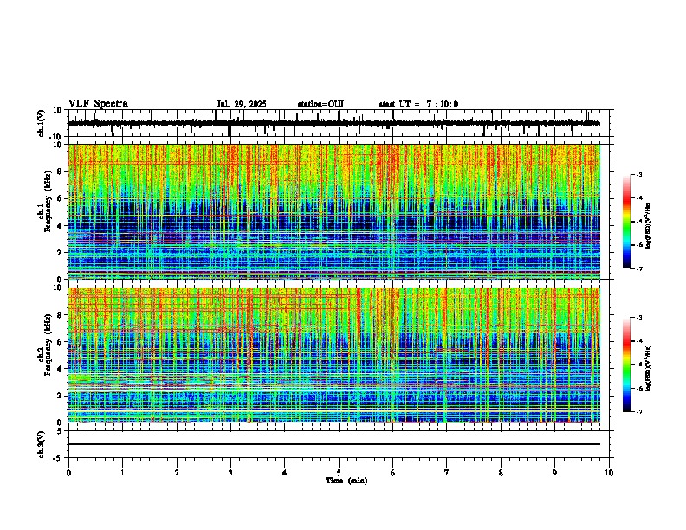Viewport: 686px width, 530px height.
Task: Click the time axis tick label '5'
Action: pyautogui.click(x=339, y=473)
